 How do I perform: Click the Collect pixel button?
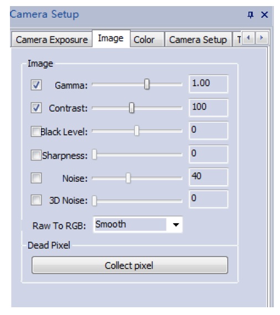tap(129, 265)
